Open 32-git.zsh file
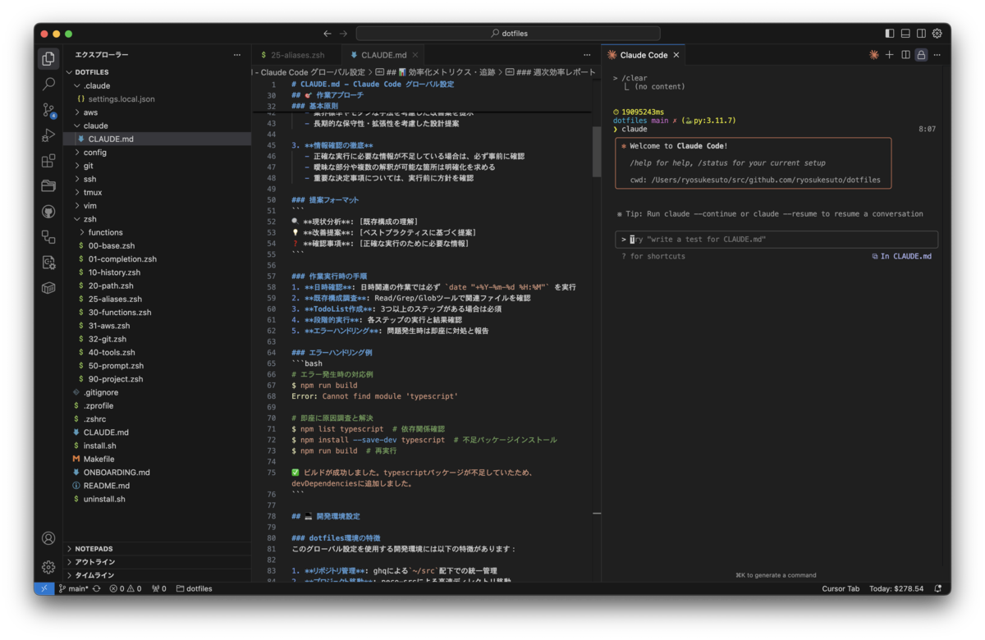 coord(107,339)
